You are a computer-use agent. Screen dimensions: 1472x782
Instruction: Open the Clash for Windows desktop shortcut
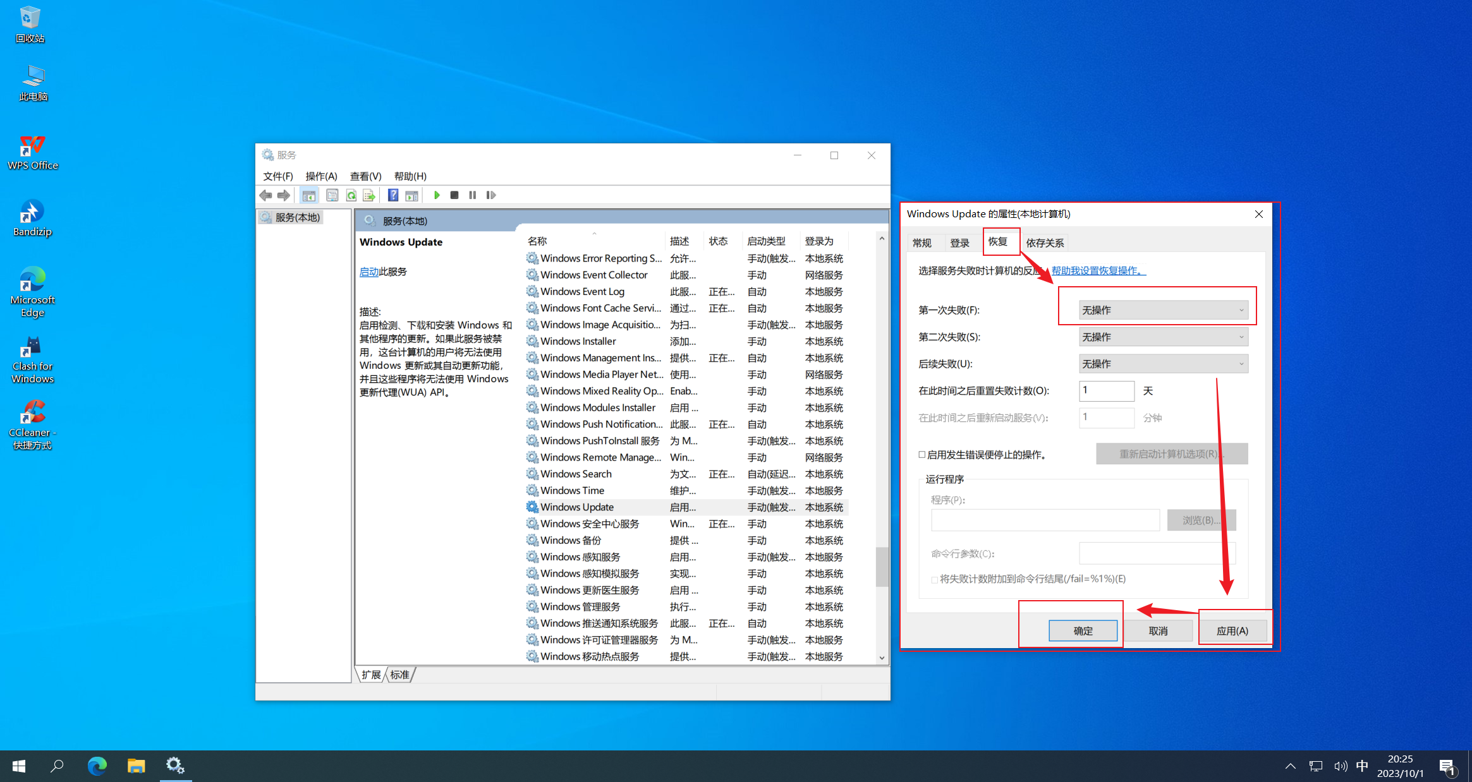click(x=33, y=359)
